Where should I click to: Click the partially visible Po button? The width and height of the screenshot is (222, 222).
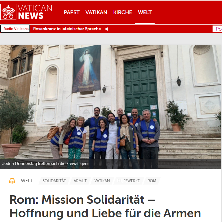217,29
